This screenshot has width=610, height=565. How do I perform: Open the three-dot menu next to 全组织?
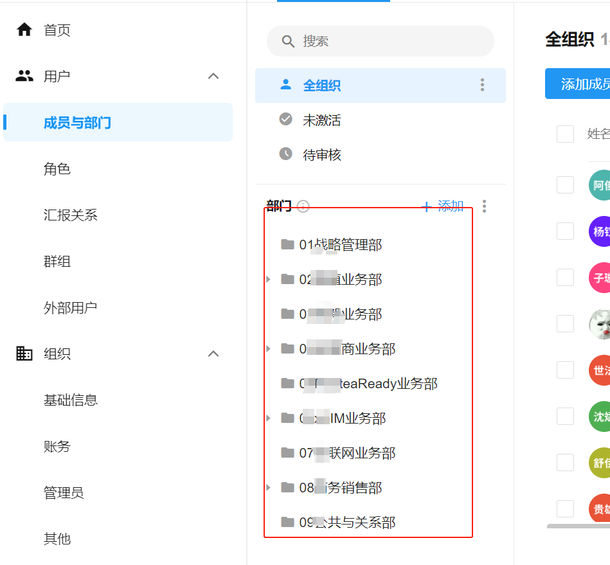tap(482, 85)
